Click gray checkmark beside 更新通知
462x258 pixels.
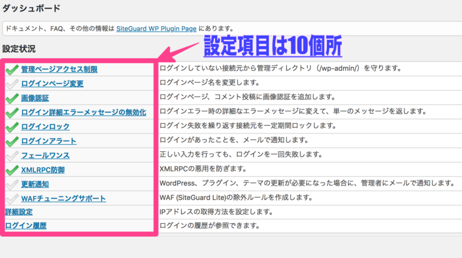(12, 185)
